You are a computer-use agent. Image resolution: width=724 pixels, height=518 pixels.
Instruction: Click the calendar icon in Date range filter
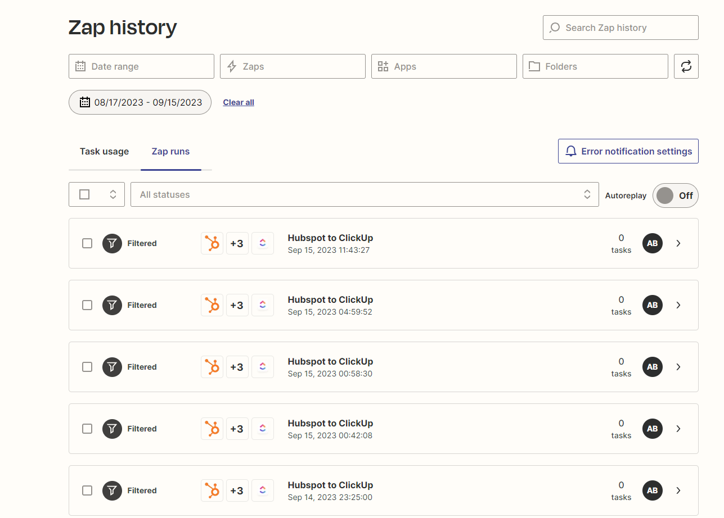[80, 66]
